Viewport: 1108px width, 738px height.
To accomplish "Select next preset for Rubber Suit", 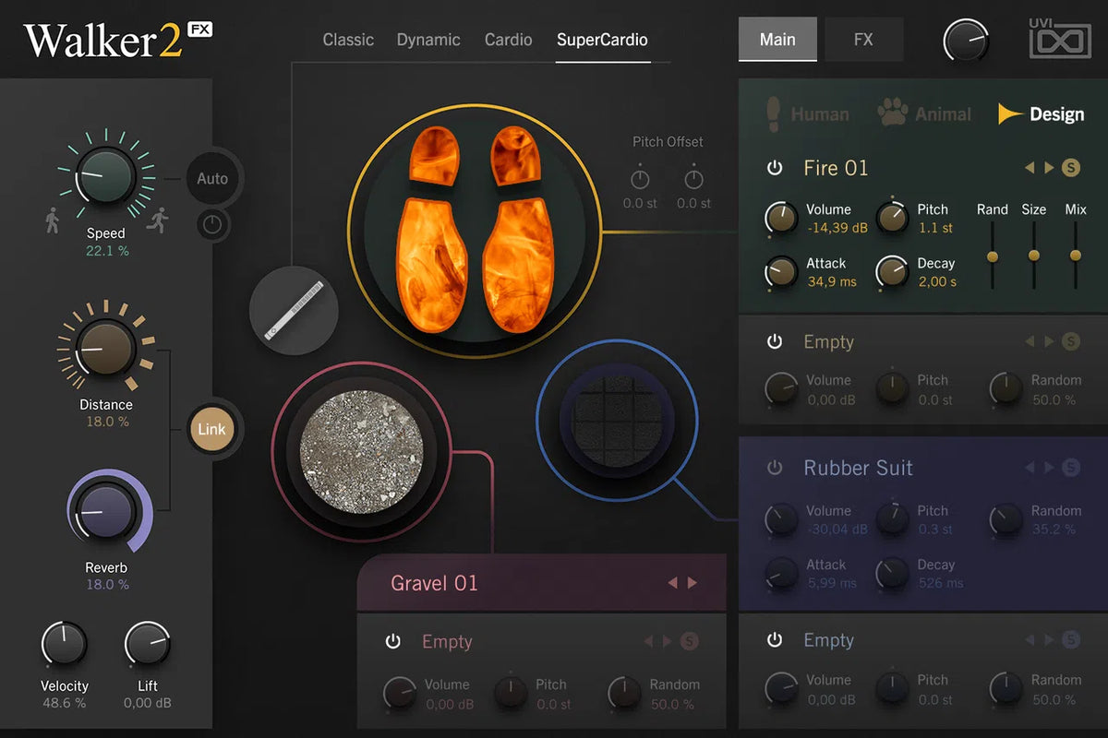I will click(1049, 468).
